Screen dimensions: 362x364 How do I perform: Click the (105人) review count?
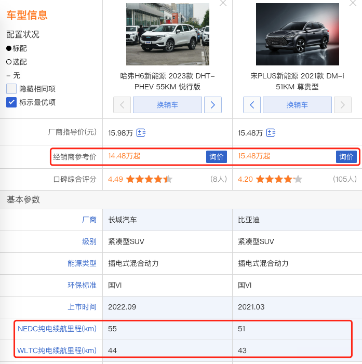click(345, 179)
